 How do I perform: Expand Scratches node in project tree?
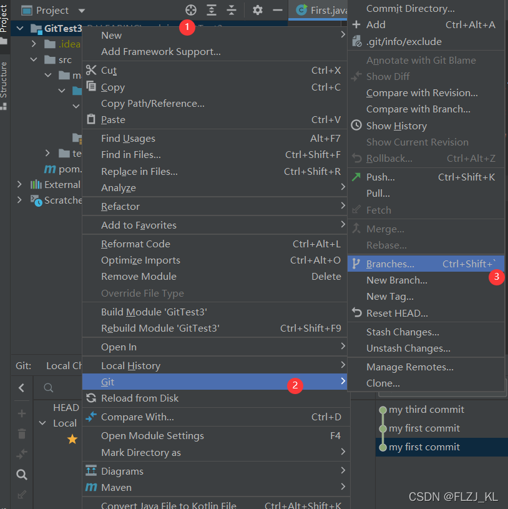coord(19,200)
